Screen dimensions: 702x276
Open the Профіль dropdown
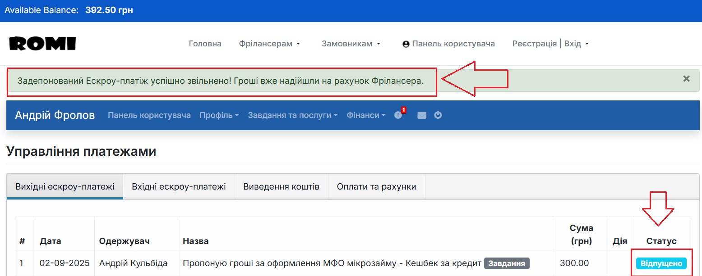pyautogui.click(x=218, y=115)
